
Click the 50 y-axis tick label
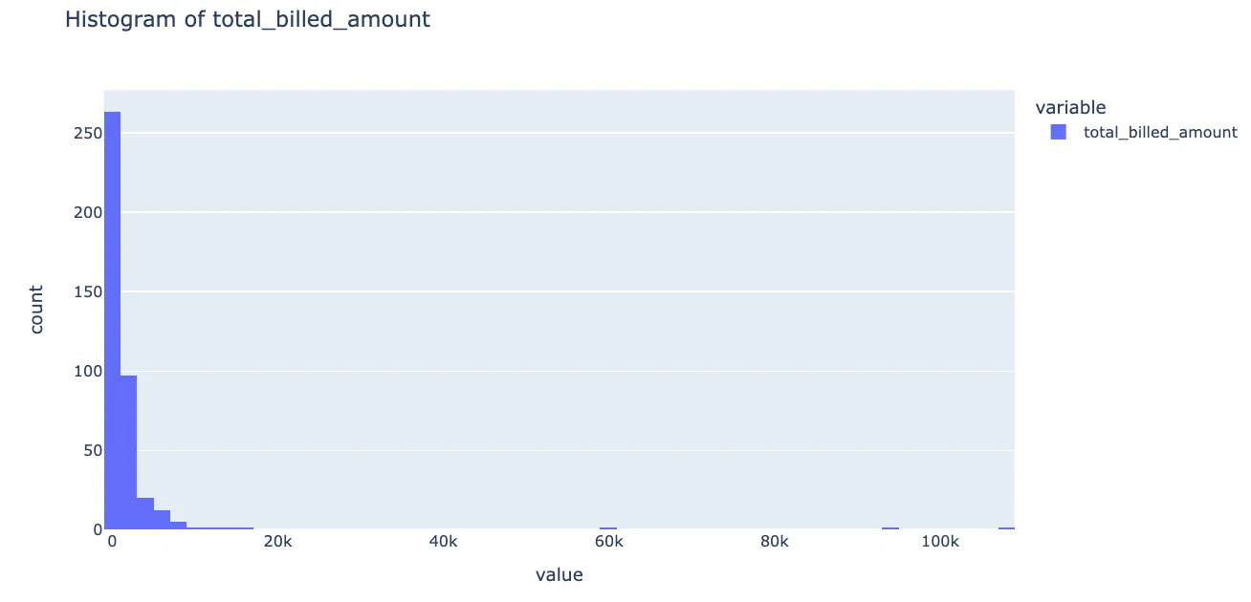pyautogui.click(x=91, y=450)
